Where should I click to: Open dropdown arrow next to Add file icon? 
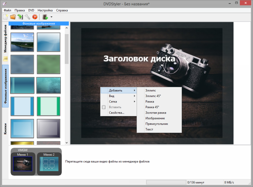coord(52,17)
